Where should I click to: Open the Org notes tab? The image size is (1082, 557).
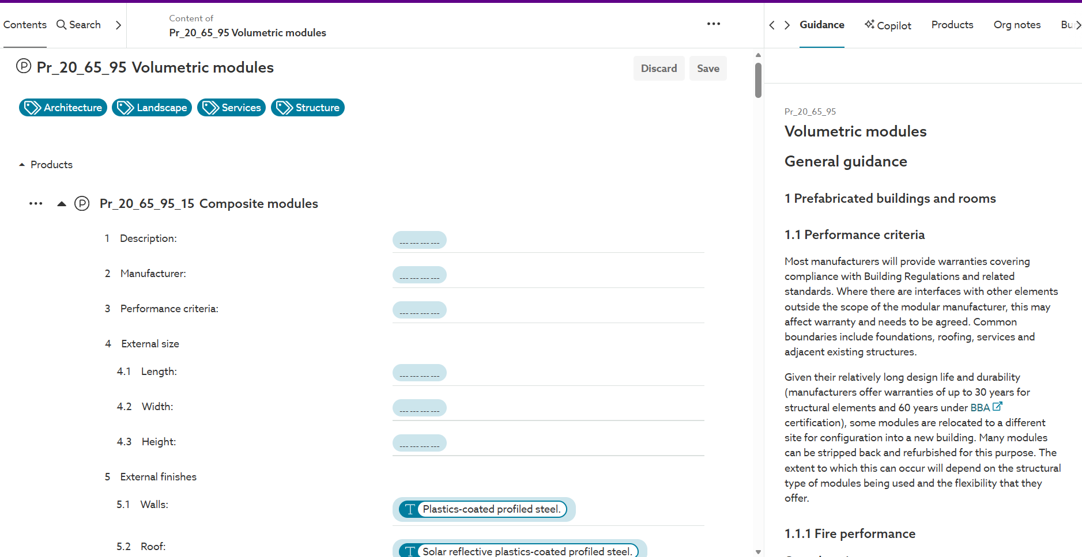click(1017, 25)
